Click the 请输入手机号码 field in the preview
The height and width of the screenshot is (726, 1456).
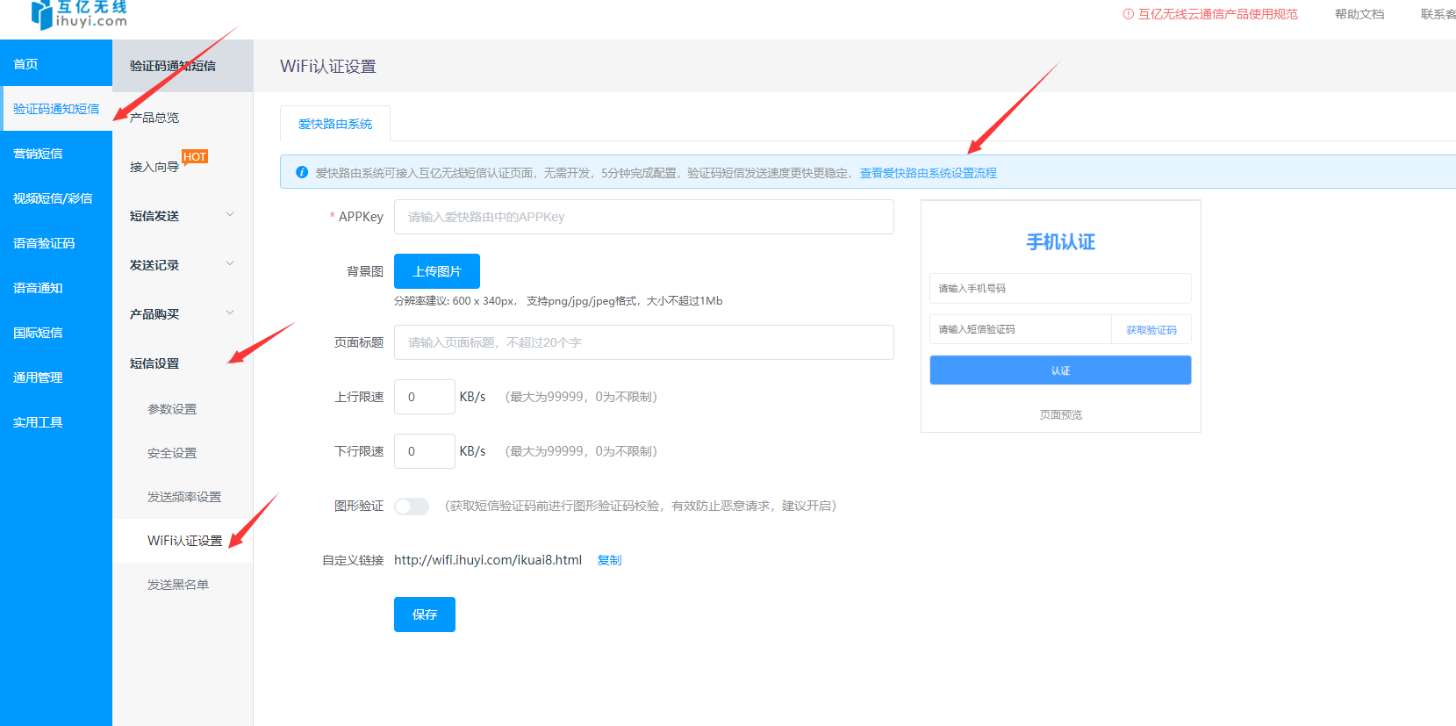pyautogui.click(x=1060, y=288)
